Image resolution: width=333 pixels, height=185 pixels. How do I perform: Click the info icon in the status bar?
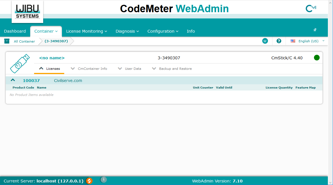click(103, 179)
